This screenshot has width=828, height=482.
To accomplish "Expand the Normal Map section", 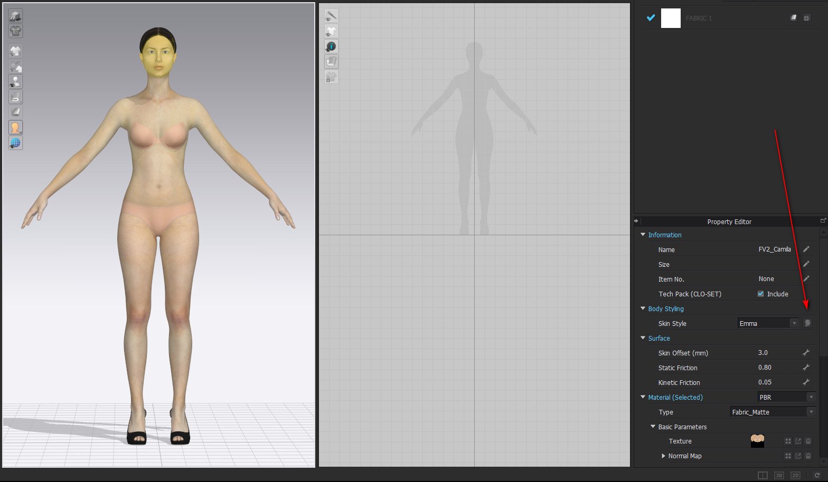I will (663, 456).
